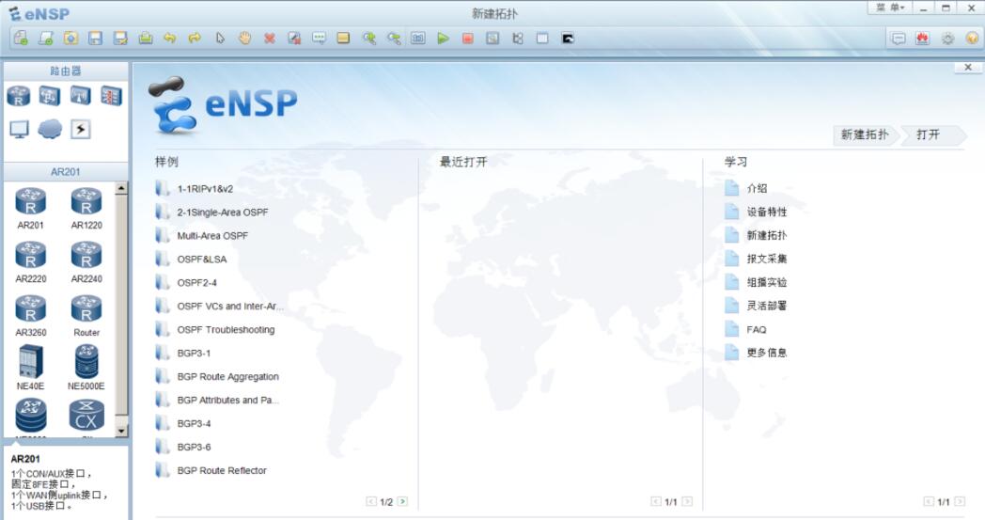Click the undo arrow icon
Screen dimensions: 985x520
(169, 39)
